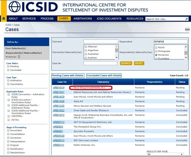The height and width of the screenshot is (157, 191).
Task: Check the Consolidation stage filter
Action: [x=8, y=134]
